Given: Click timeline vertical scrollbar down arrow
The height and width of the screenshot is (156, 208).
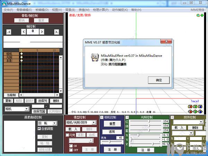Looking at the screenshot, I should (61, 91).
